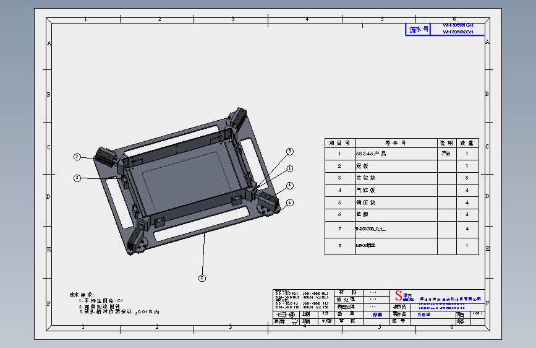The height and width of the screenshot is (348, 536).
Task: Click the general tolerance table in title block
Action: (302, 299)
